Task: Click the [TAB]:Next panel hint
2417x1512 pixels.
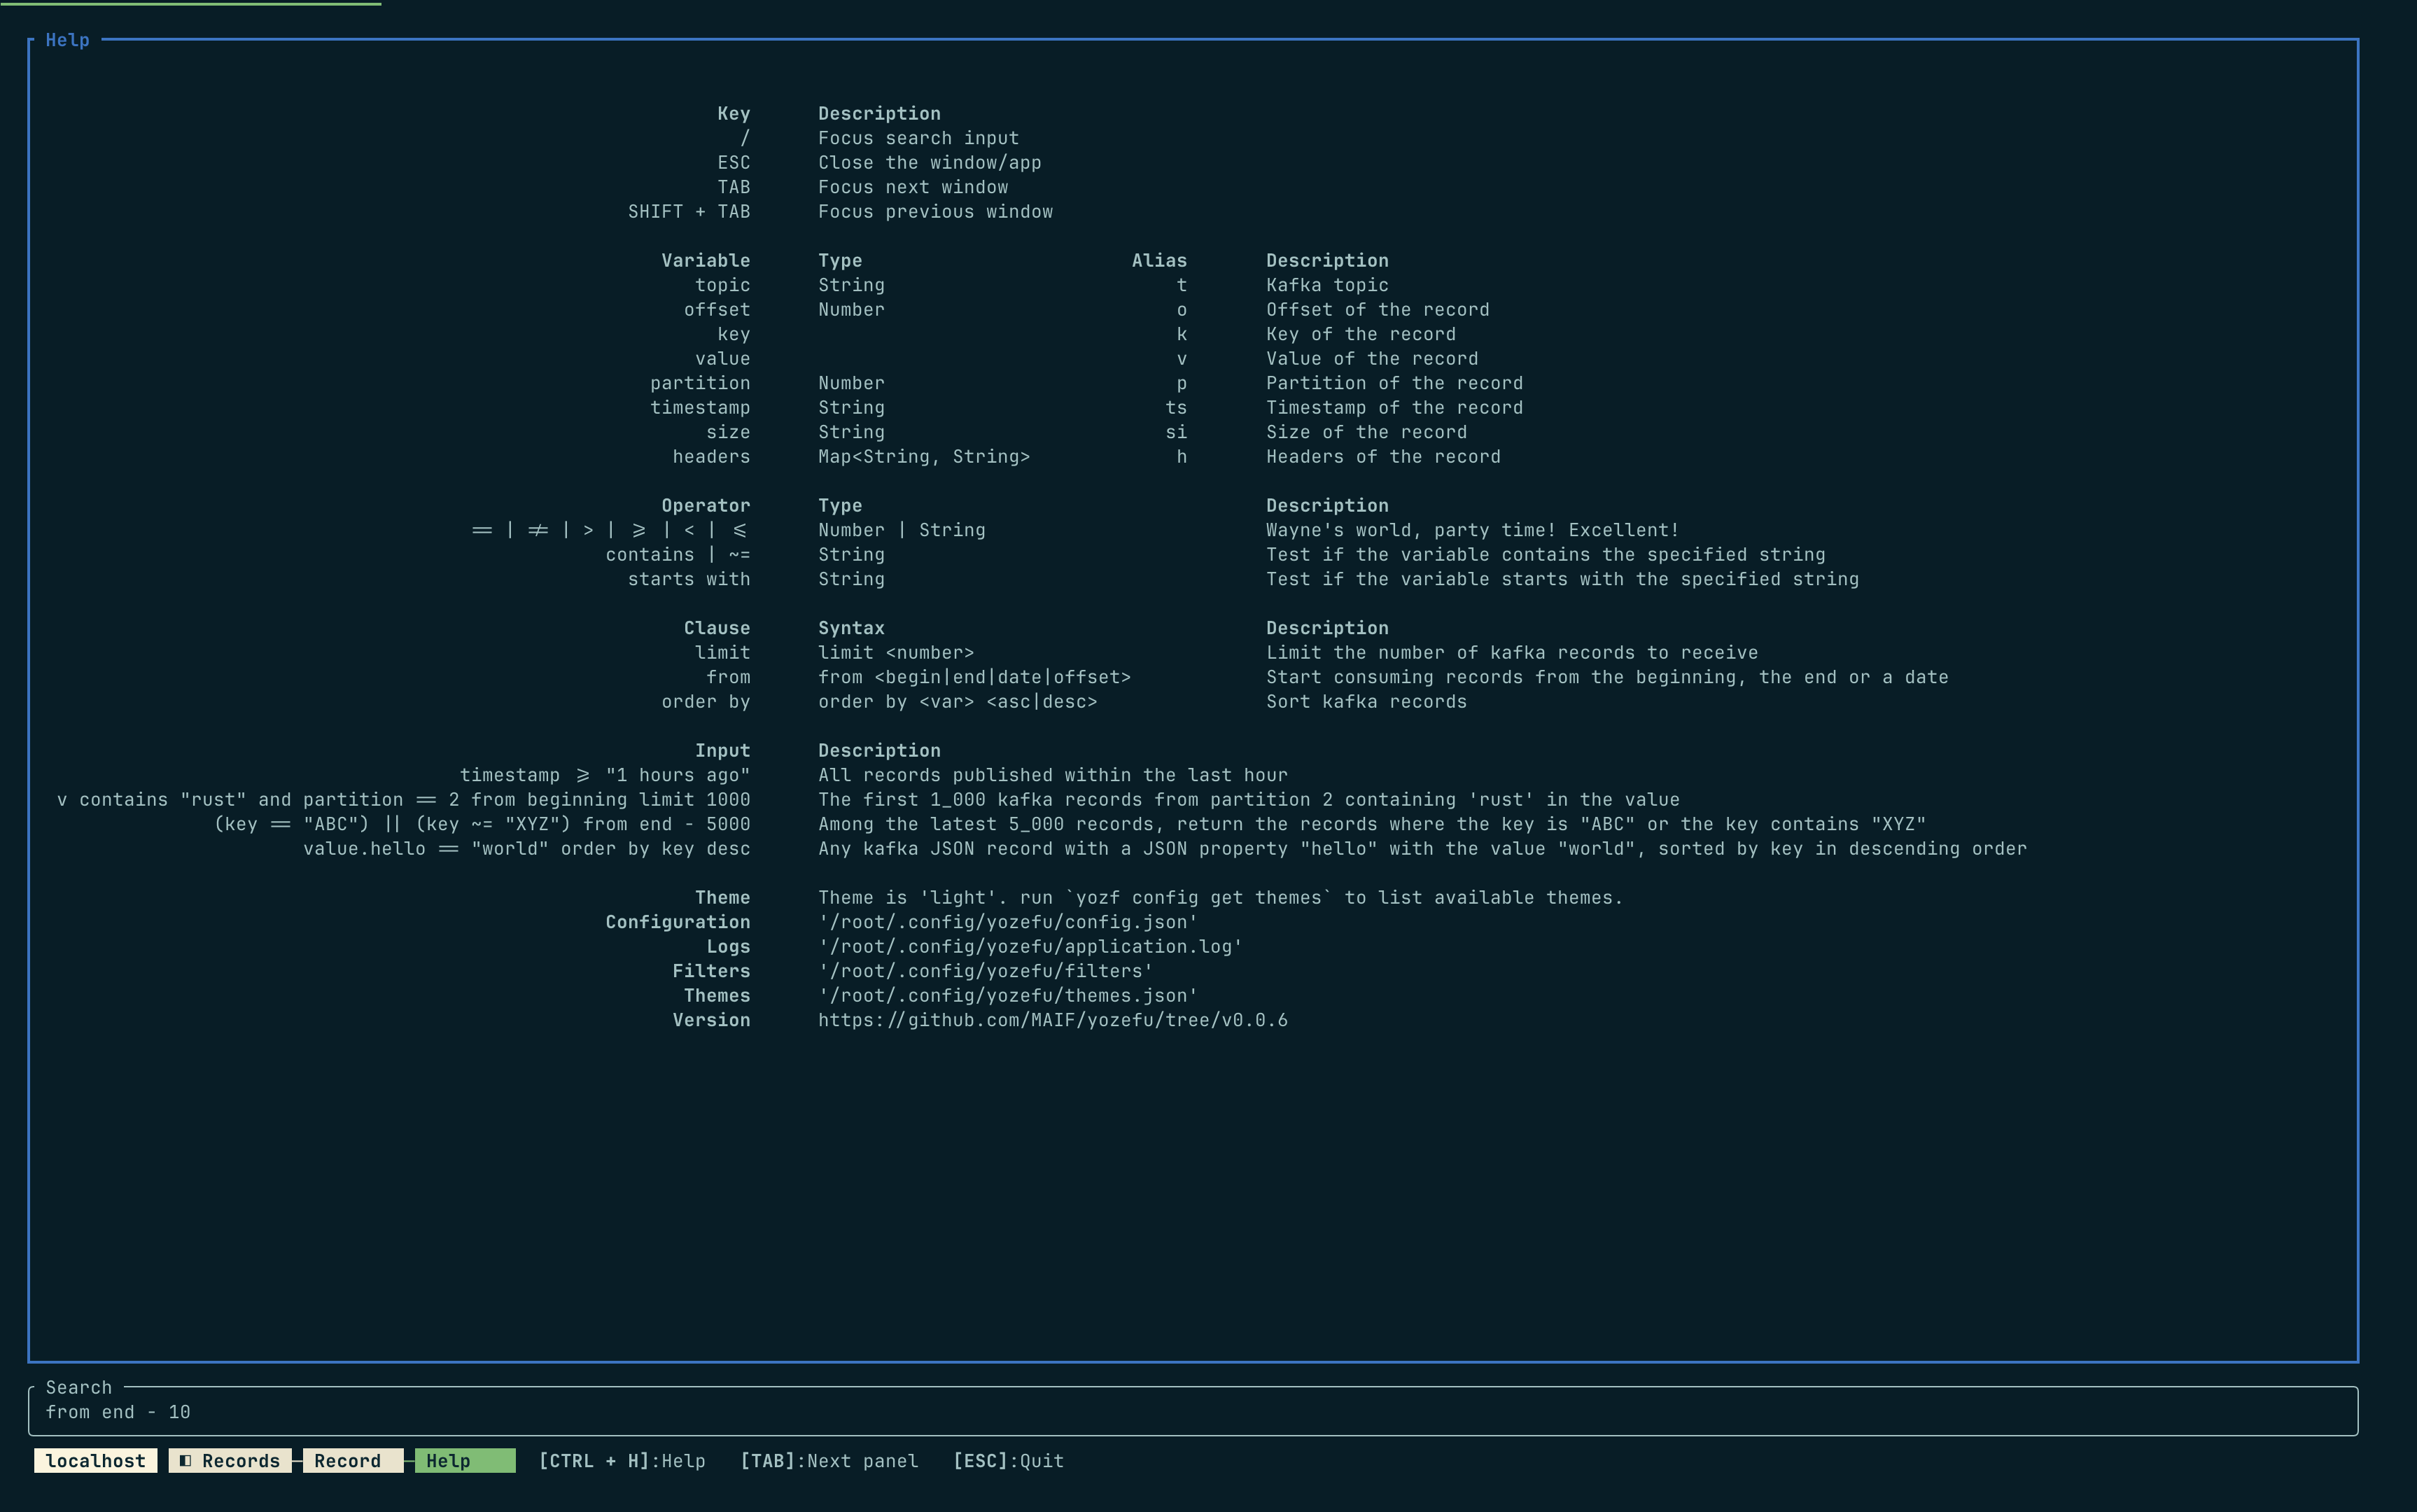Action: [x=829, y=1461]
